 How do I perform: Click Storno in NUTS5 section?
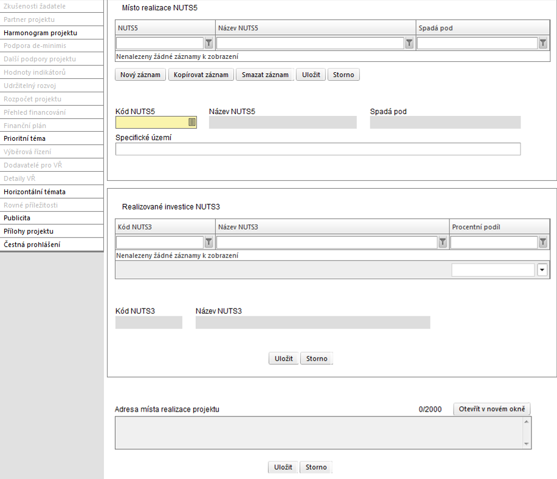[344, 75]
